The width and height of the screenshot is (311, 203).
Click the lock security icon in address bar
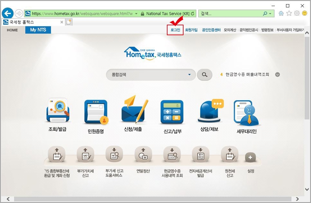click(x=143, y=14)
